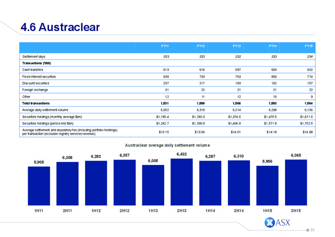Click the 'Other' row label
The image size is (335, 237).
26,97
